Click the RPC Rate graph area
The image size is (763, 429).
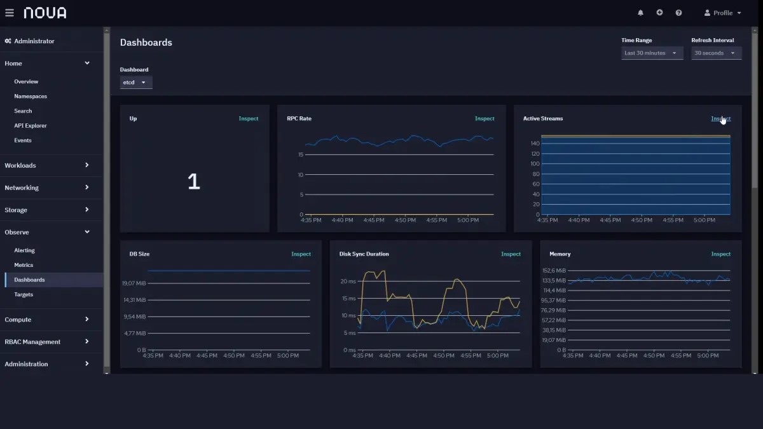tap(399, 175)
